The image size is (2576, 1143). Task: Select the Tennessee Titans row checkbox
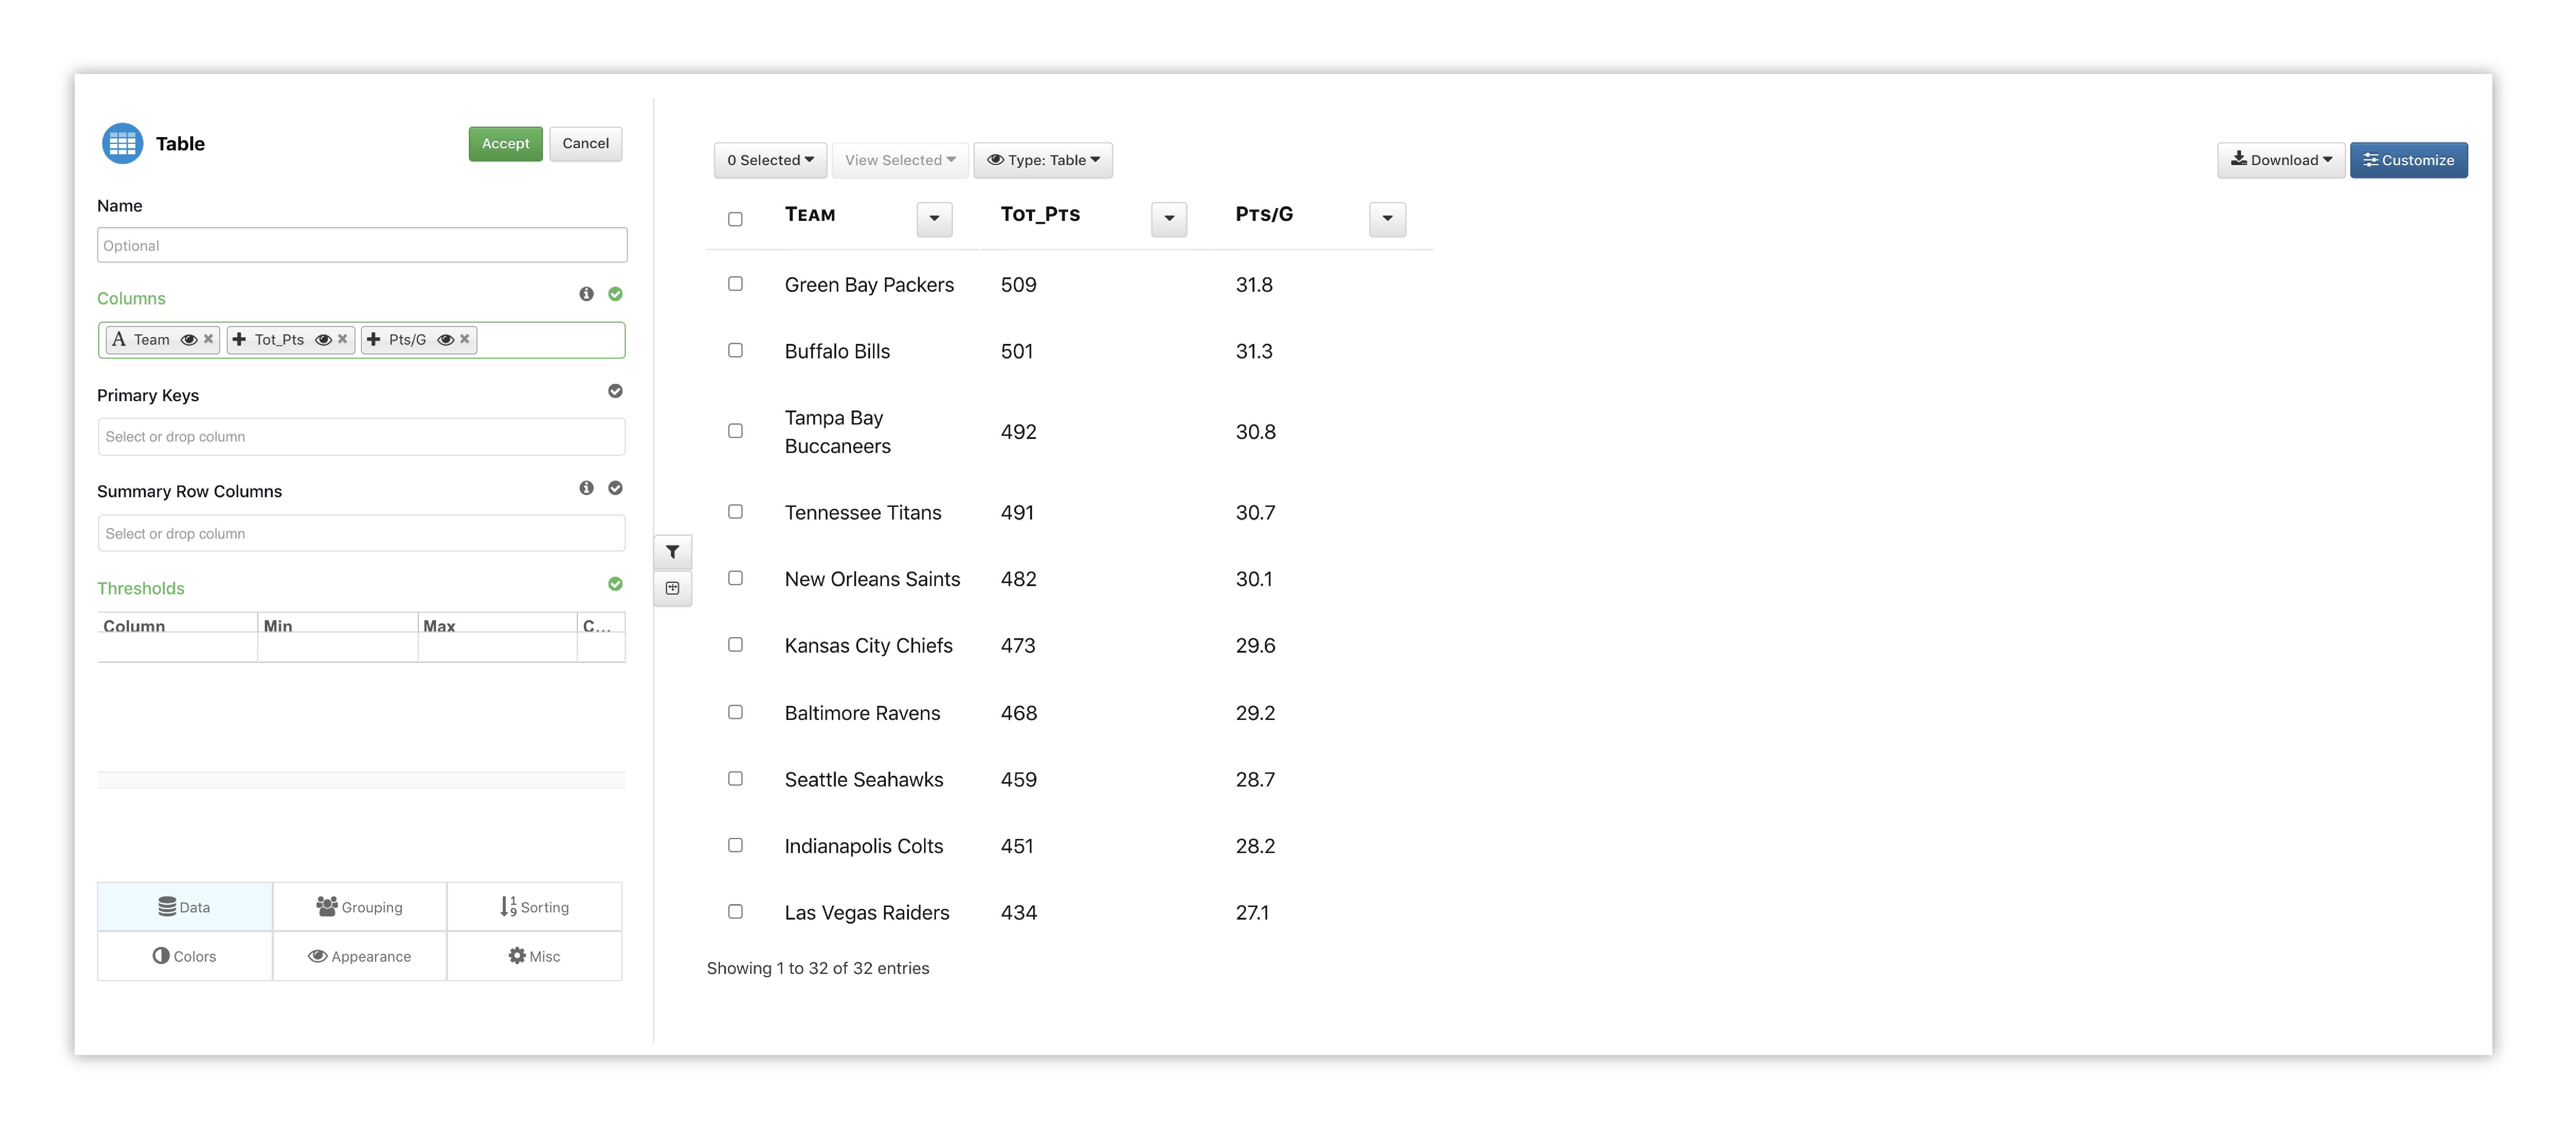(x=735, y=512)
